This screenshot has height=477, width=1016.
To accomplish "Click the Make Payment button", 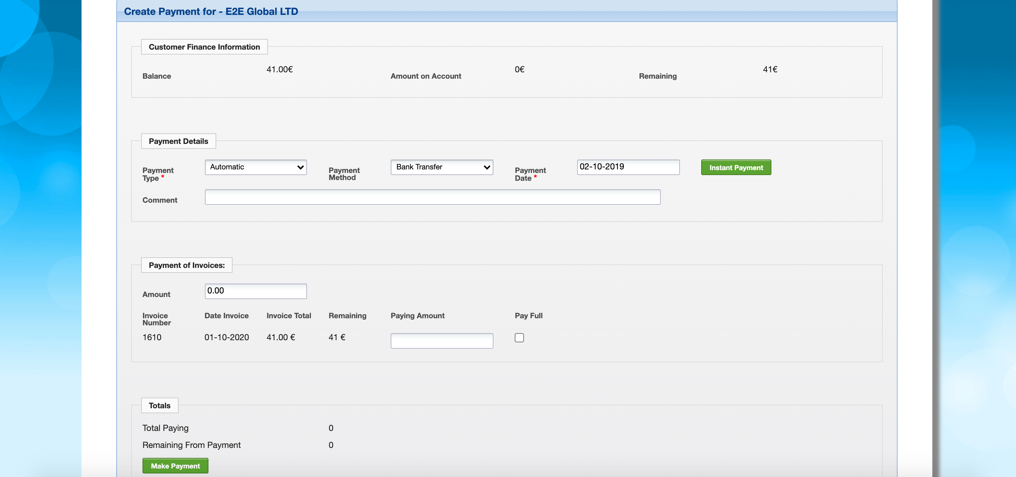I will pos(175,466).
